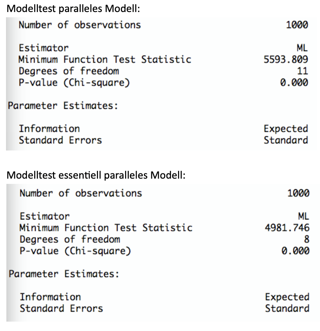Viewport: 320px width, 331px height.
Task: Click the 'Modelltest paralleles Modell:' heading
Action: (x=73, y=9)
